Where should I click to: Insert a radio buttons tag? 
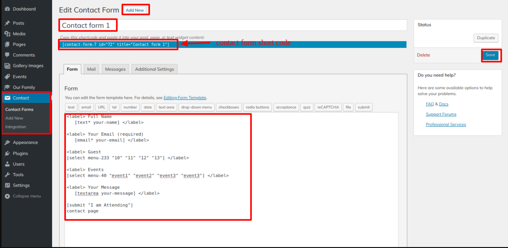257,107
